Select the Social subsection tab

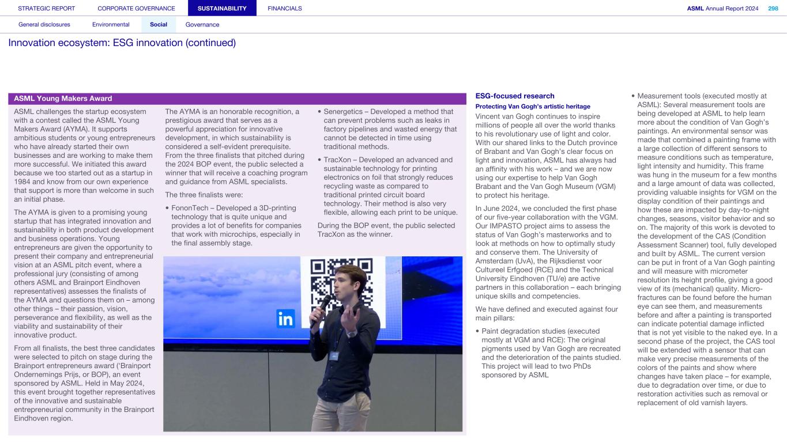159,25
